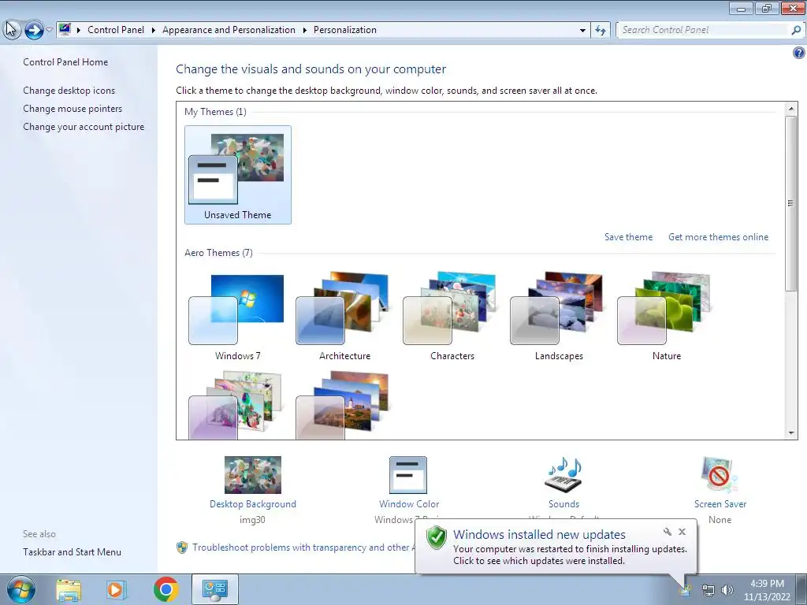
Task: Click the volume speaker tray icon
Action: 727,591
